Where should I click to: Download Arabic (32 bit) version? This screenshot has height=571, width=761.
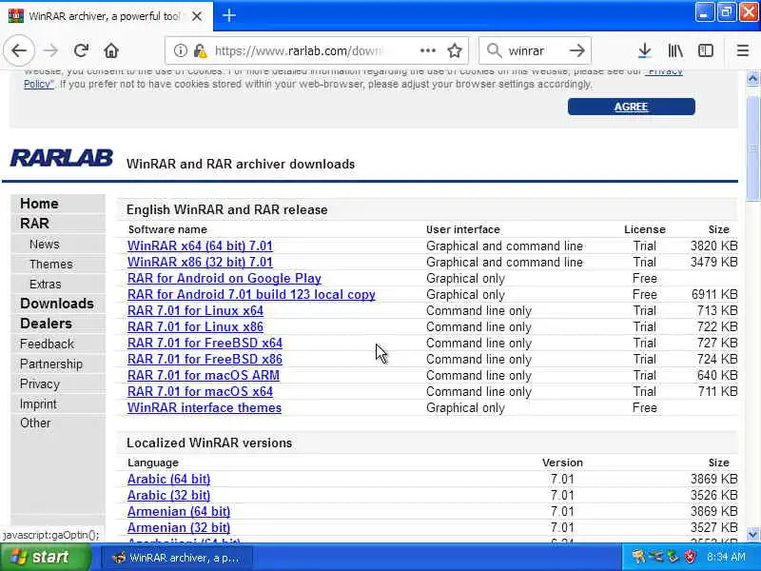(x=168, y=495)
